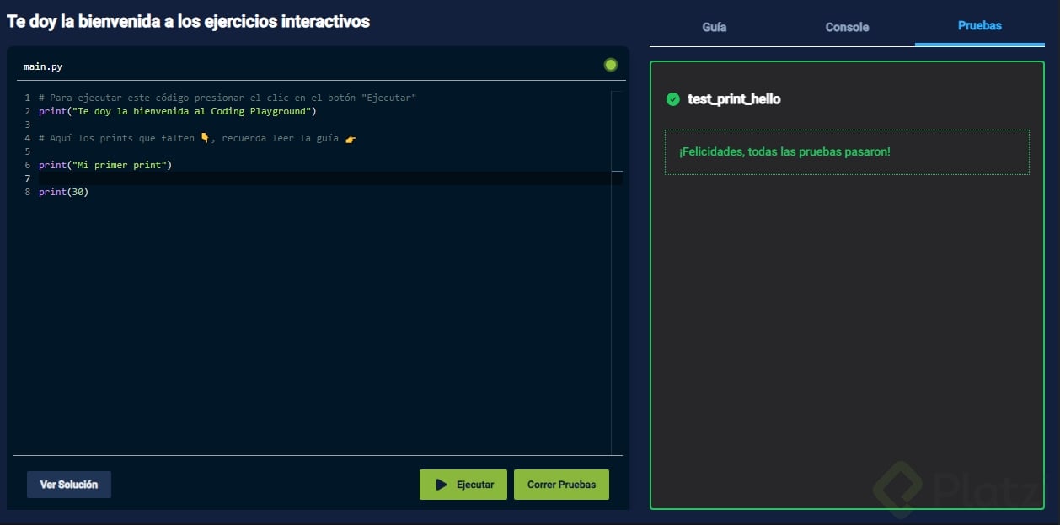This screenshot has height=525, width=1060.
Task: Click the pointing-down emoji in line 4
Action: point(205,138)
